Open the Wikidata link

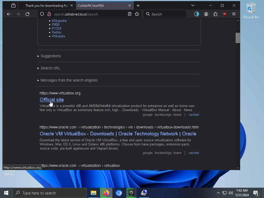coord(58,36)
